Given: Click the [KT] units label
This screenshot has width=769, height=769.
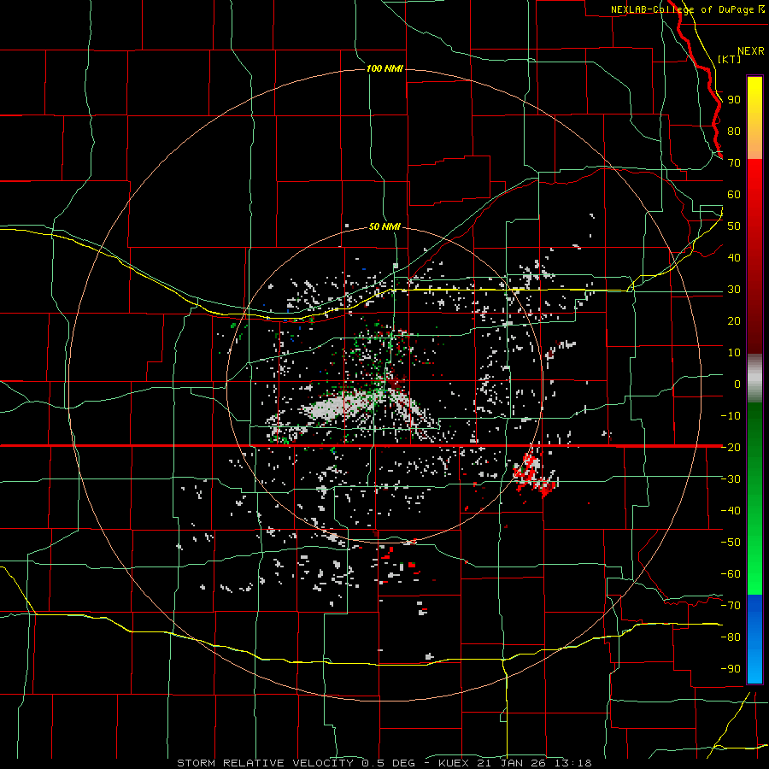Looking at the screenshot, I should [x=729, y=59].
